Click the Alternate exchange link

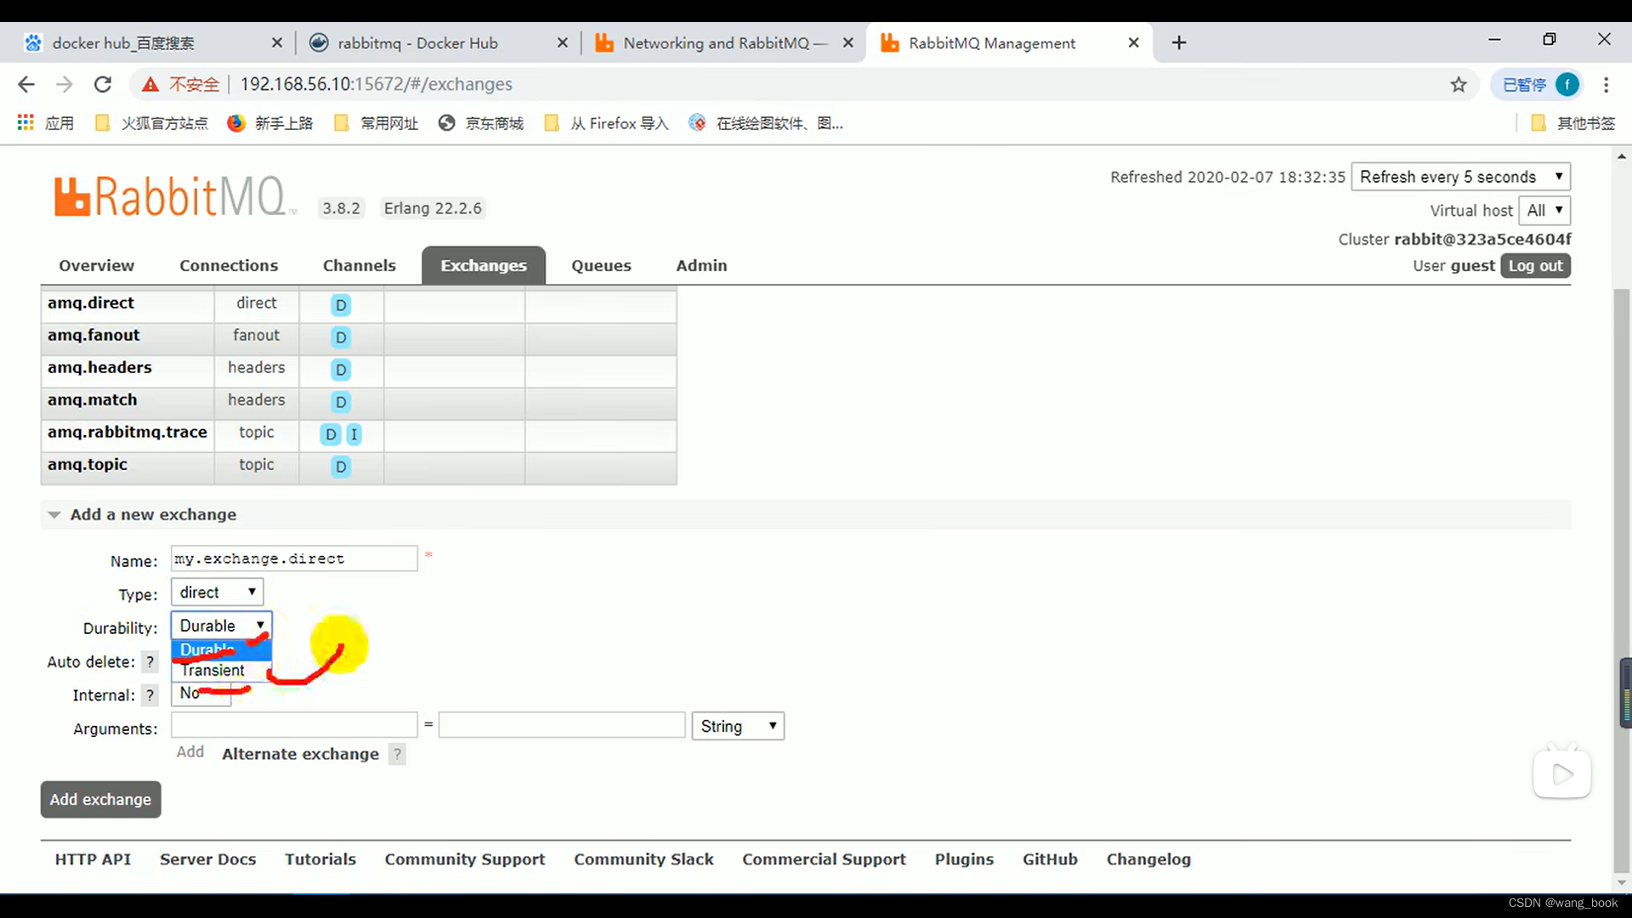point(300,753)
